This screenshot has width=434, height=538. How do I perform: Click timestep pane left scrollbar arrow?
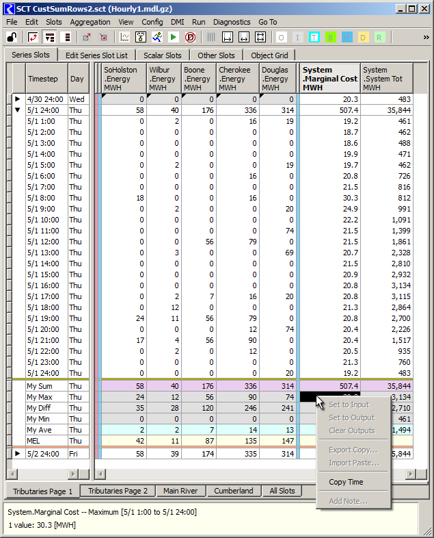(x=12, y=474)
